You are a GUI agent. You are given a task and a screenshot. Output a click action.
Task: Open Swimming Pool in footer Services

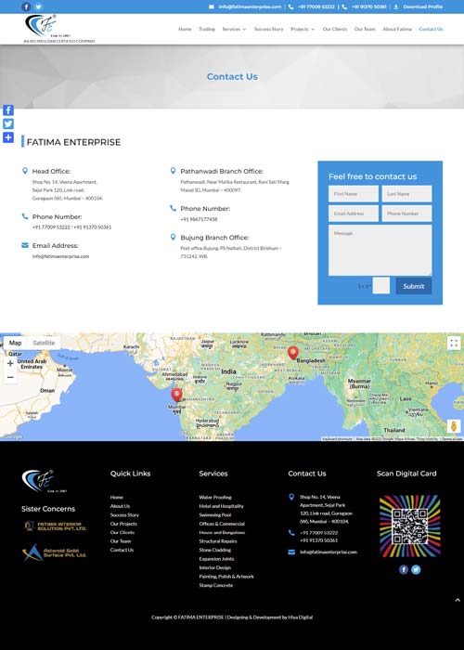[x=215, y=514]
